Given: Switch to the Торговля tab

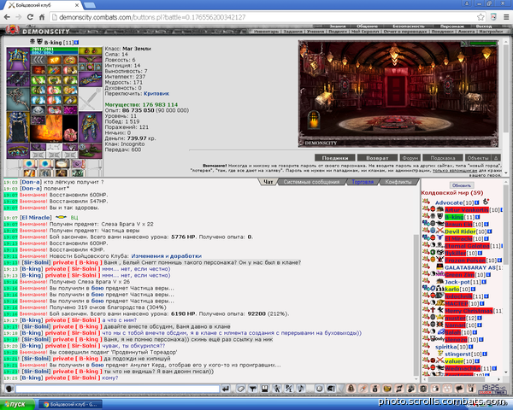Looking at the screenshot, I should coord(363,182).
